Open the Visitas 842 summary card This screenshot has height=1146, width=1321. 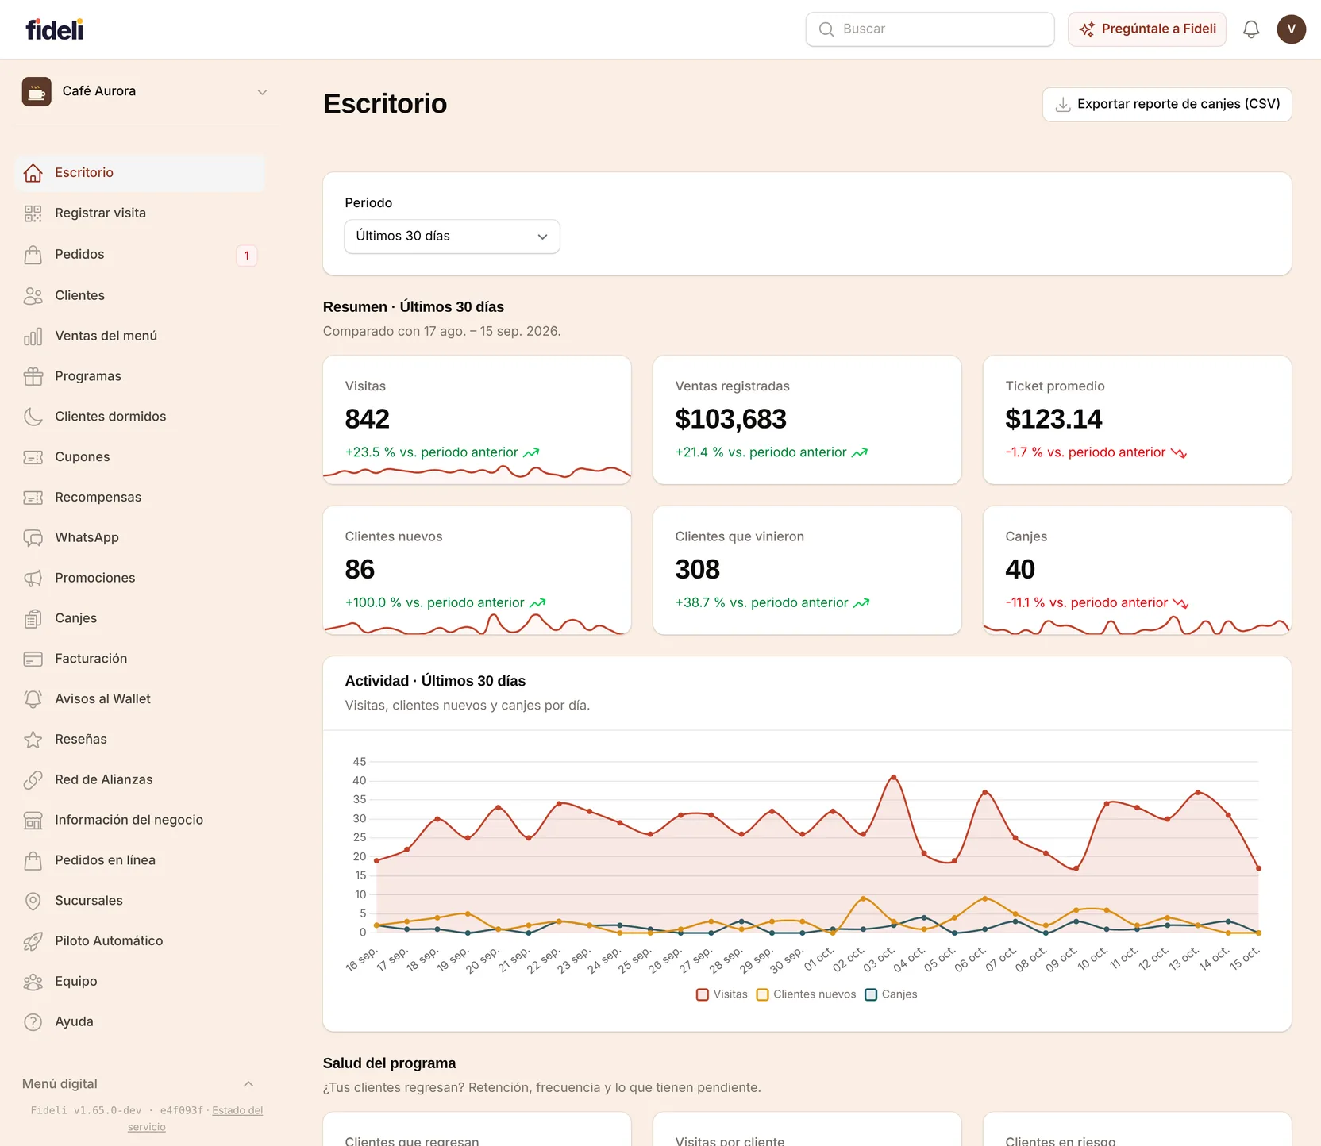[477, 420]
